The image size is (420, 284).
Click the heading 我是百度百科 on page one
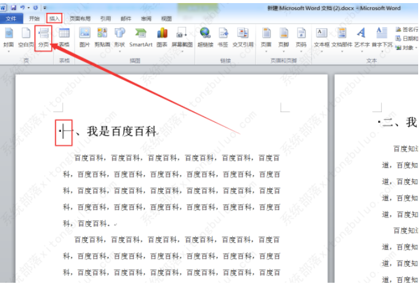click(x=122, y=131)
